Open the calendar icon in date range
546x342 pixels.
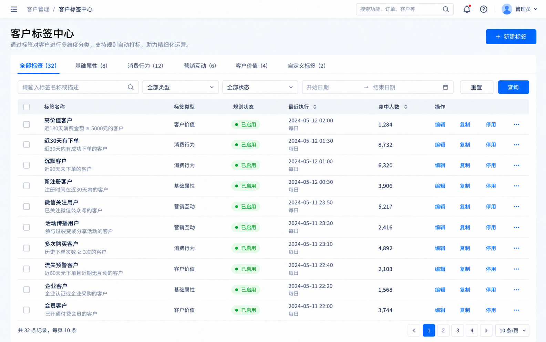[x=445, y=87]
